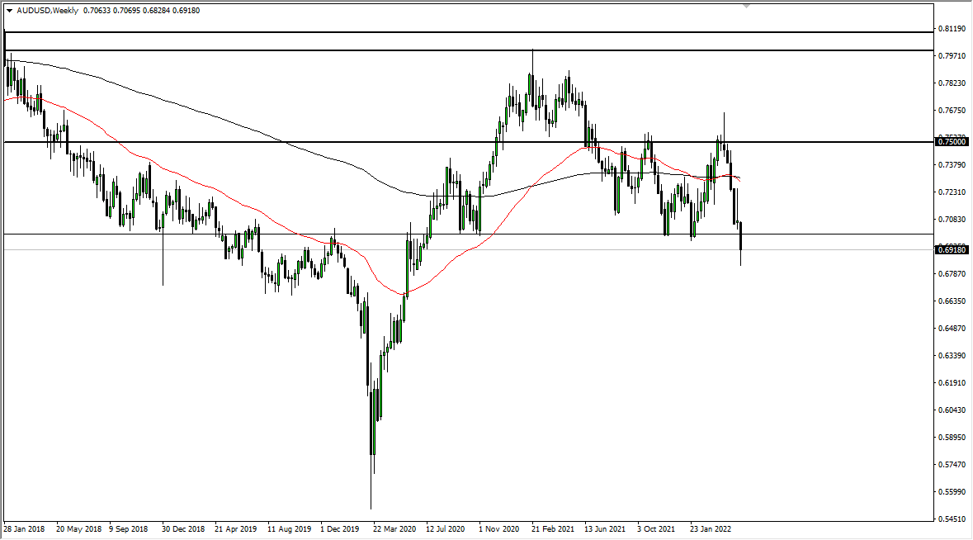The image size is (973, 540).
Task: Click the 20 May 2018 date label
Action: 78,529
